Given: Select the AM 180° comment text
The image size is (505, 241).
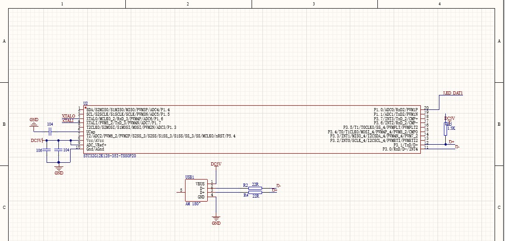Looking at the screenshot, I should (193, 204).
